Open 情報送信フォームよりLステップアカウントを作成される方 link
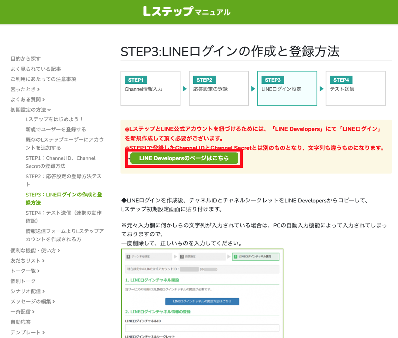Screen dimensions: 398x338 [65, 235]
